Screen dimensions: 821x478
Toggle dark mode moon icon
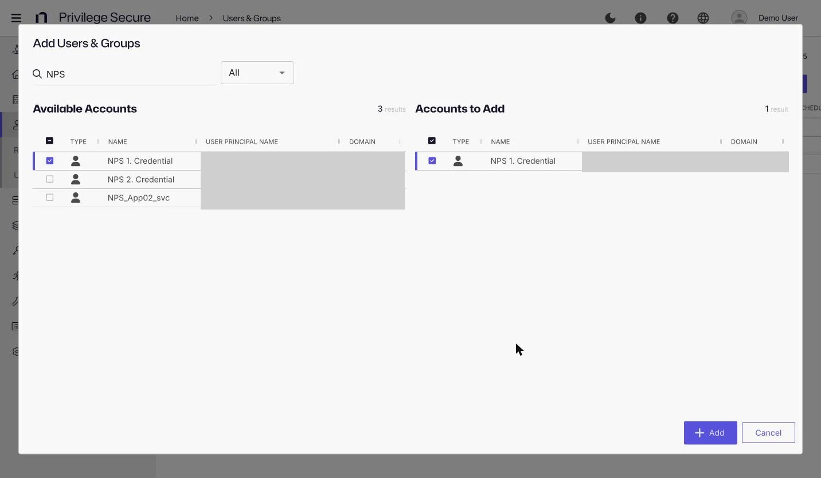611,18
